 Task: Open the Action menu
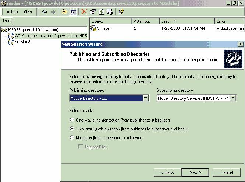tap(12, 12)
